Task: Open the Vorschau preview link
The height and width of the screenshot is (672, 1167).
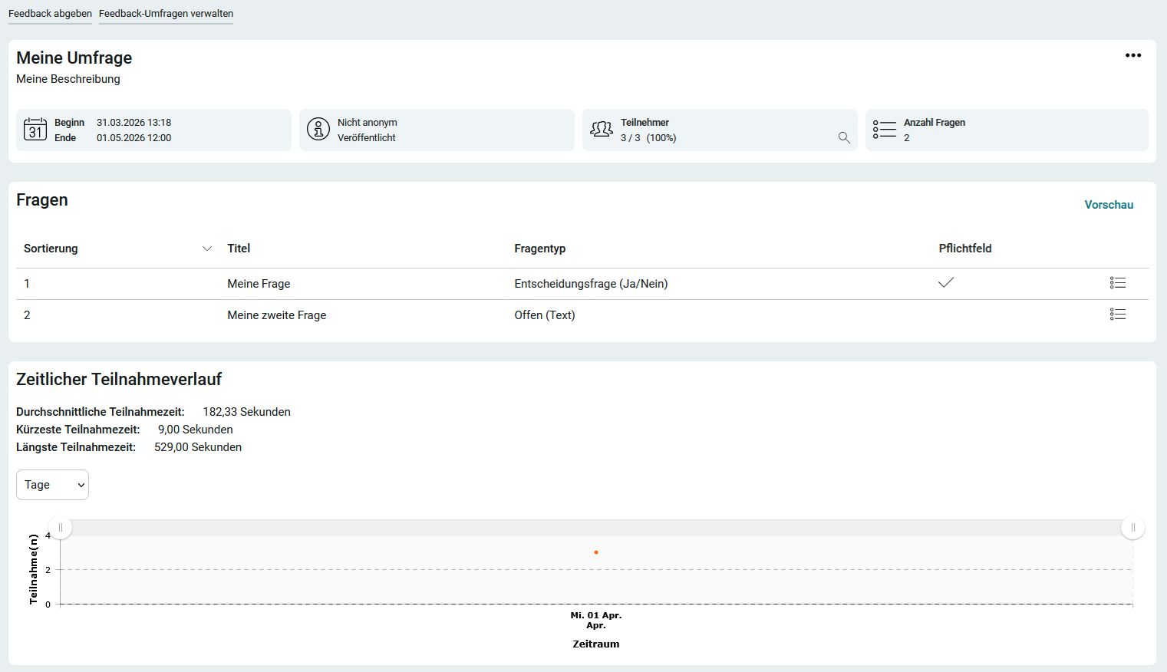Action: (x=1108, y=205)
